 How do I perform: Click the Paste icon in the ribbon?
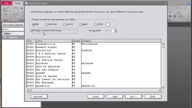click(16, 10)
